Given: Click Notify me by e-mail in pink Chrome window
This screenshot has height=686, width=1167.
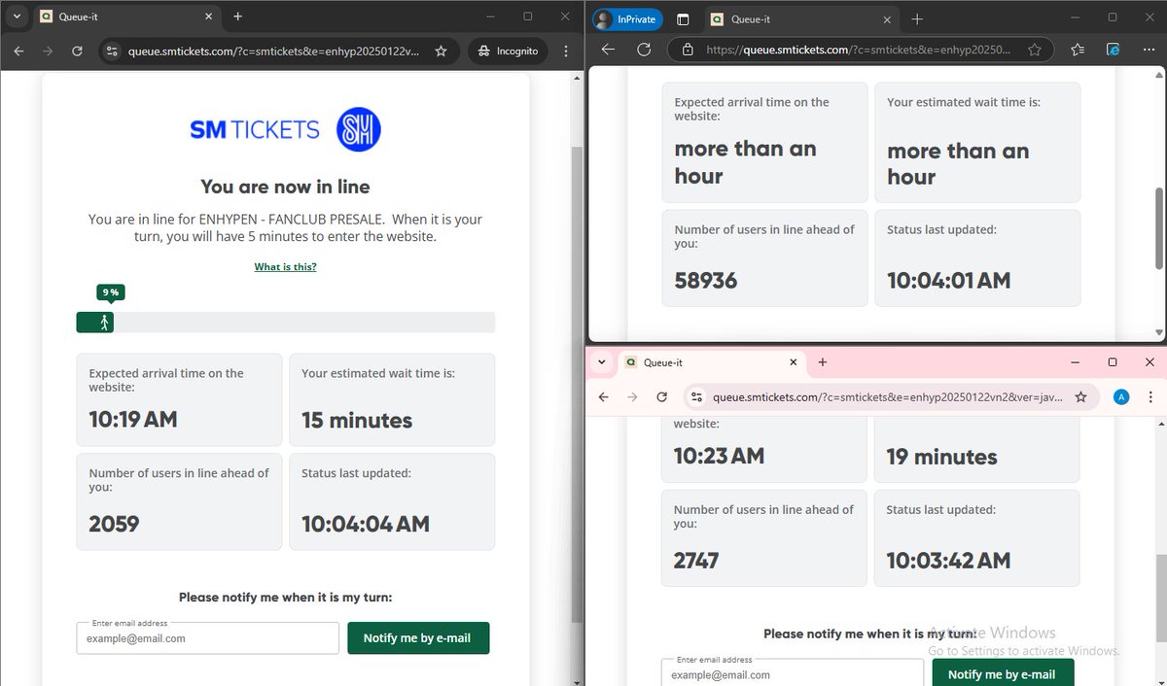Looking at the screenshot, I should coord(1002,673).
